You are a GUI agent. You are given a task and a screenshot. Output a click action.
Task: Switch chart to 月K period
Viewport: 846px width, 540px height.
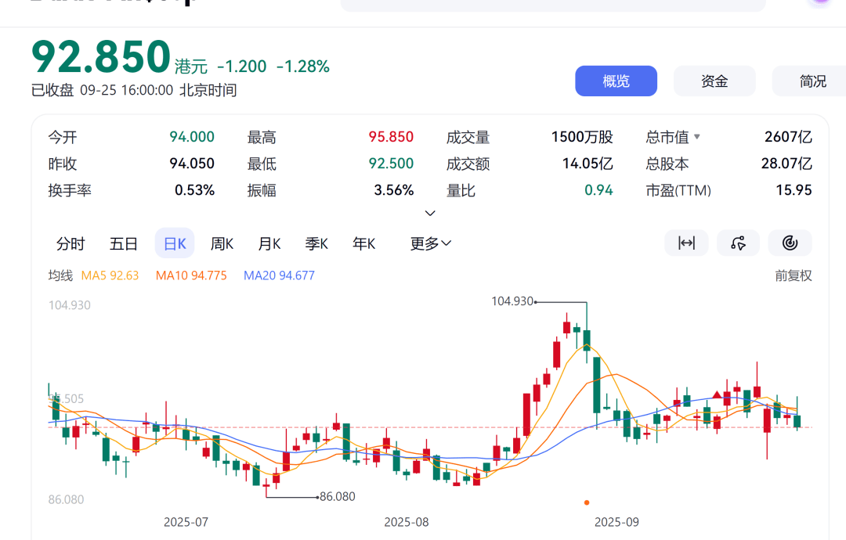pyautogui.click(x=269, y=243)
